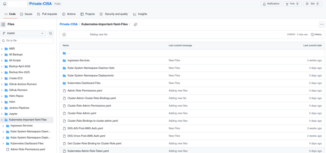326x153 pixels.
Task: Collapse Kubernetes-Important-Yaml-Files tree folder
Action: [2, 120]
